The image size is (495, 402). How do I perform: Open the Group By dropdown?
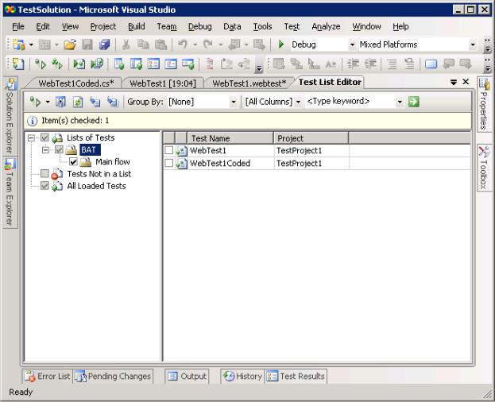(x=233, y=102)
